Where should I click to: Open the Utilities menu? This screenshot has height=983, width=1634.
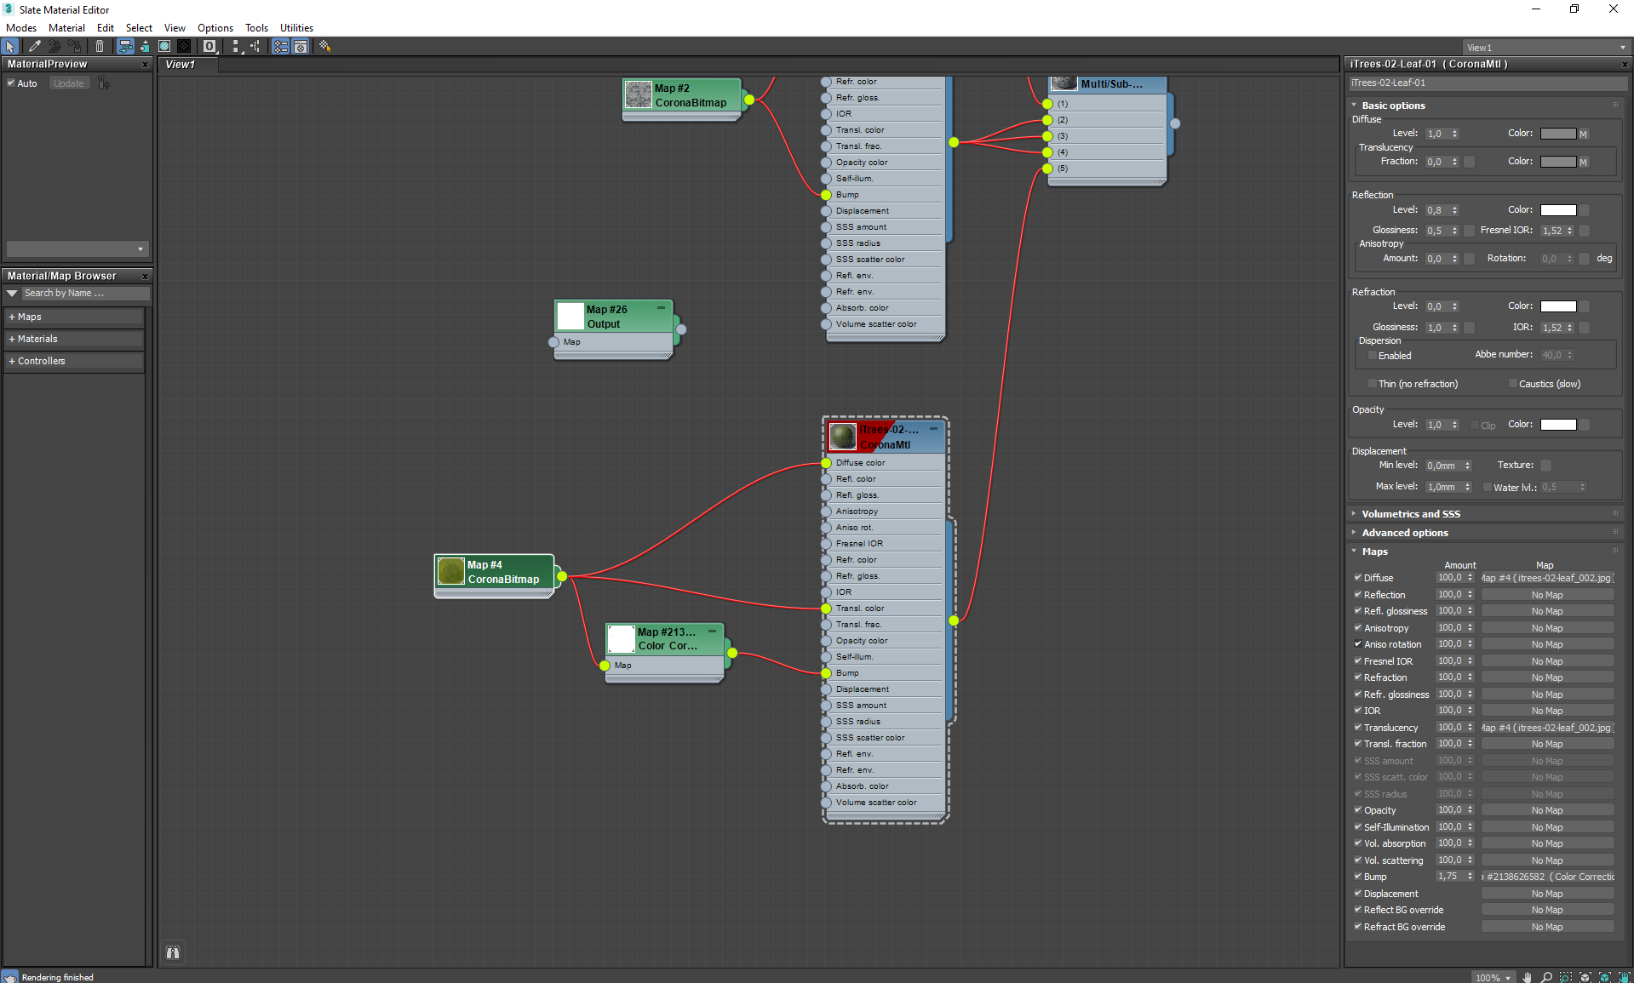(296, 28)
